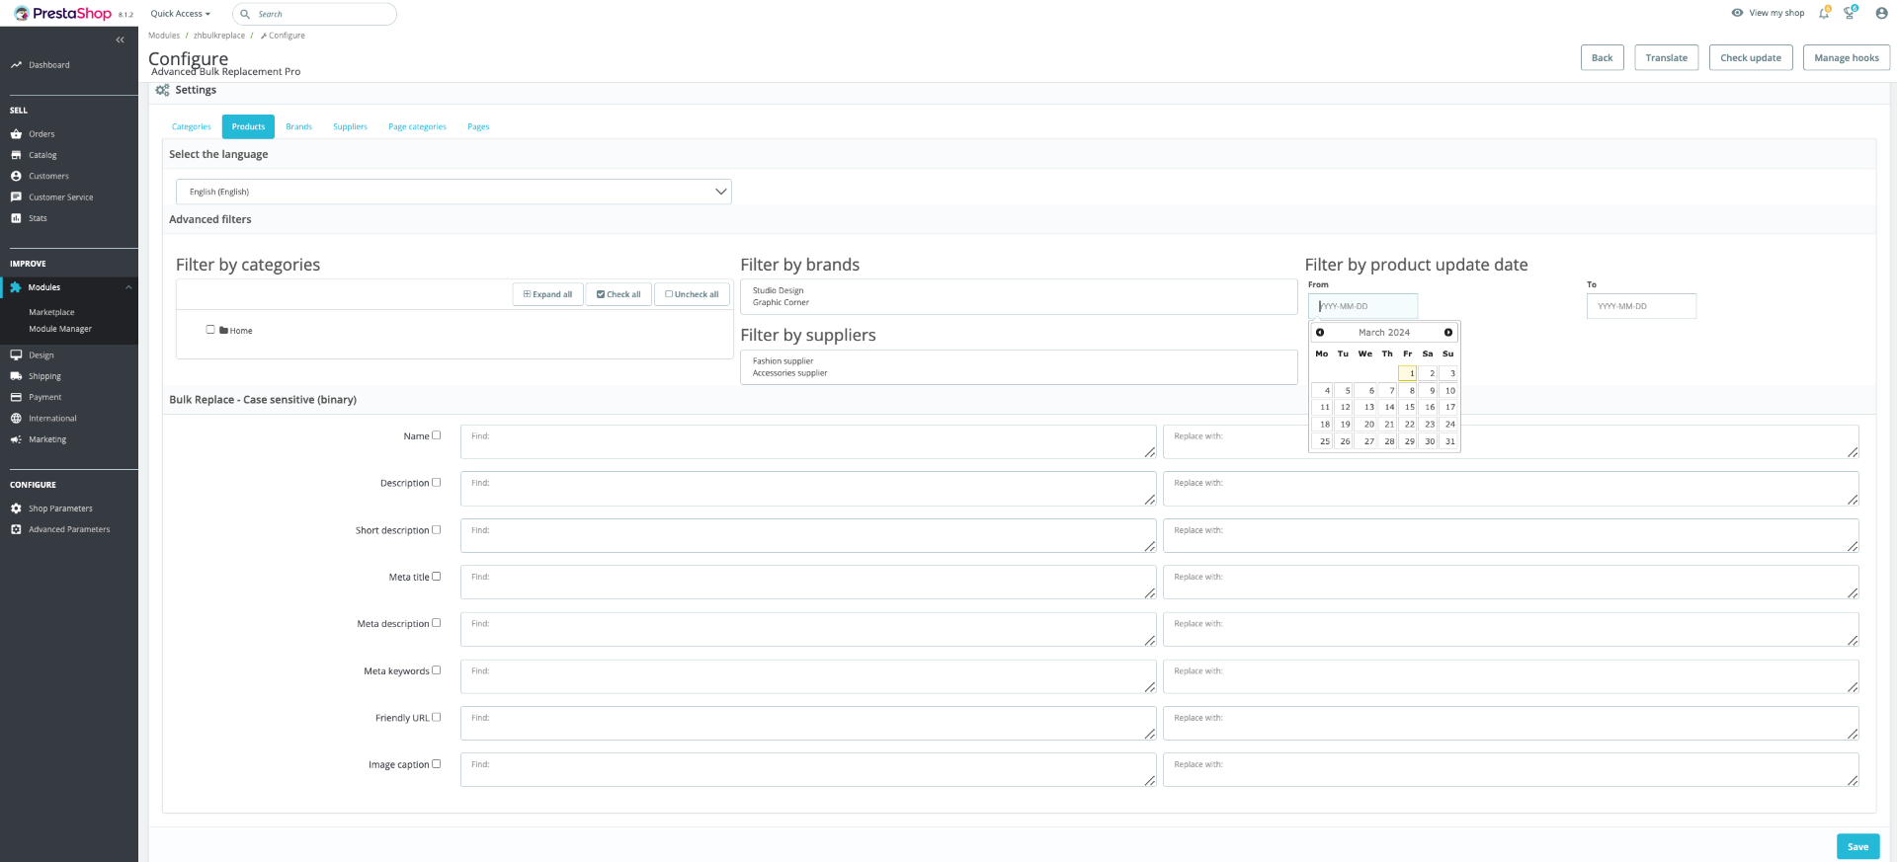1897x862 pixels.
Task: Click the PrestaShop logo
Action: 62,14
